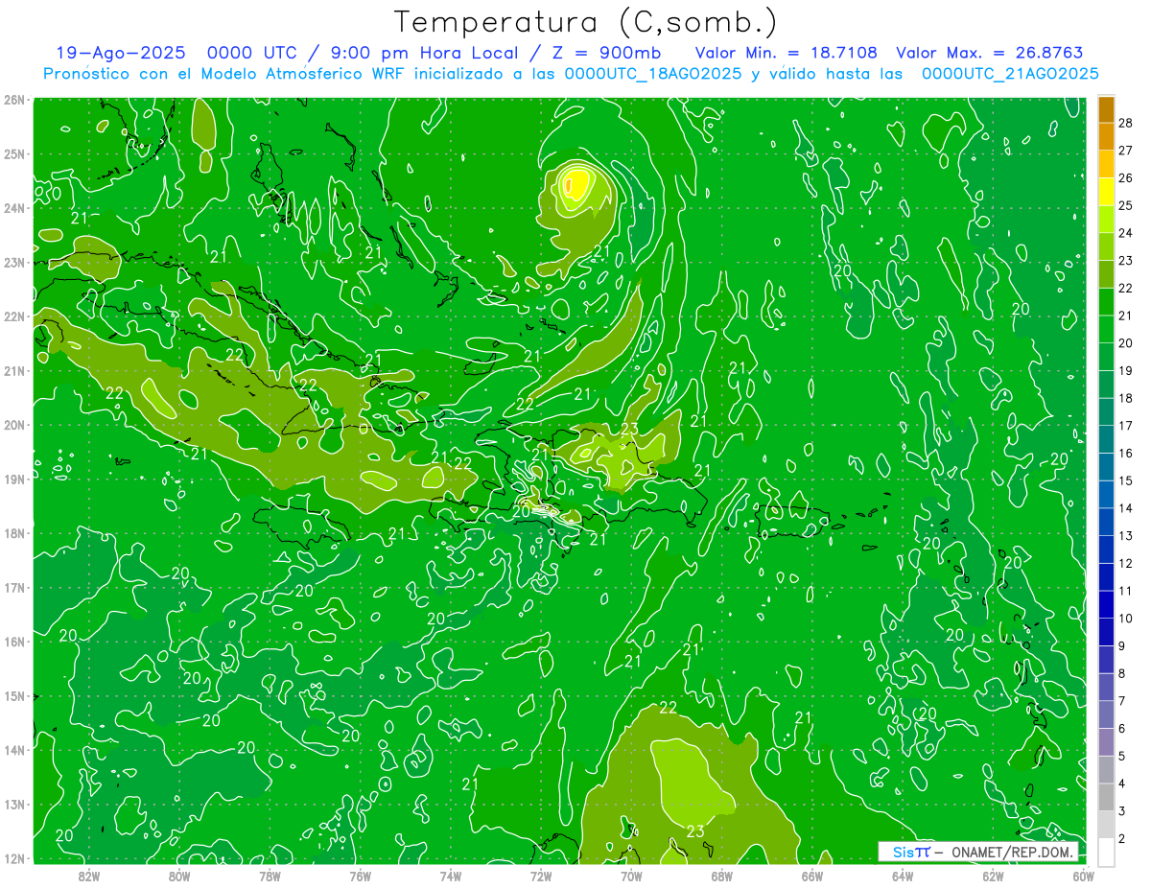This screenshot has width=1151, height=889.
Task: Click the colorbar scale label '27'
Action: pyautogui.click(x=1126, y=150)
